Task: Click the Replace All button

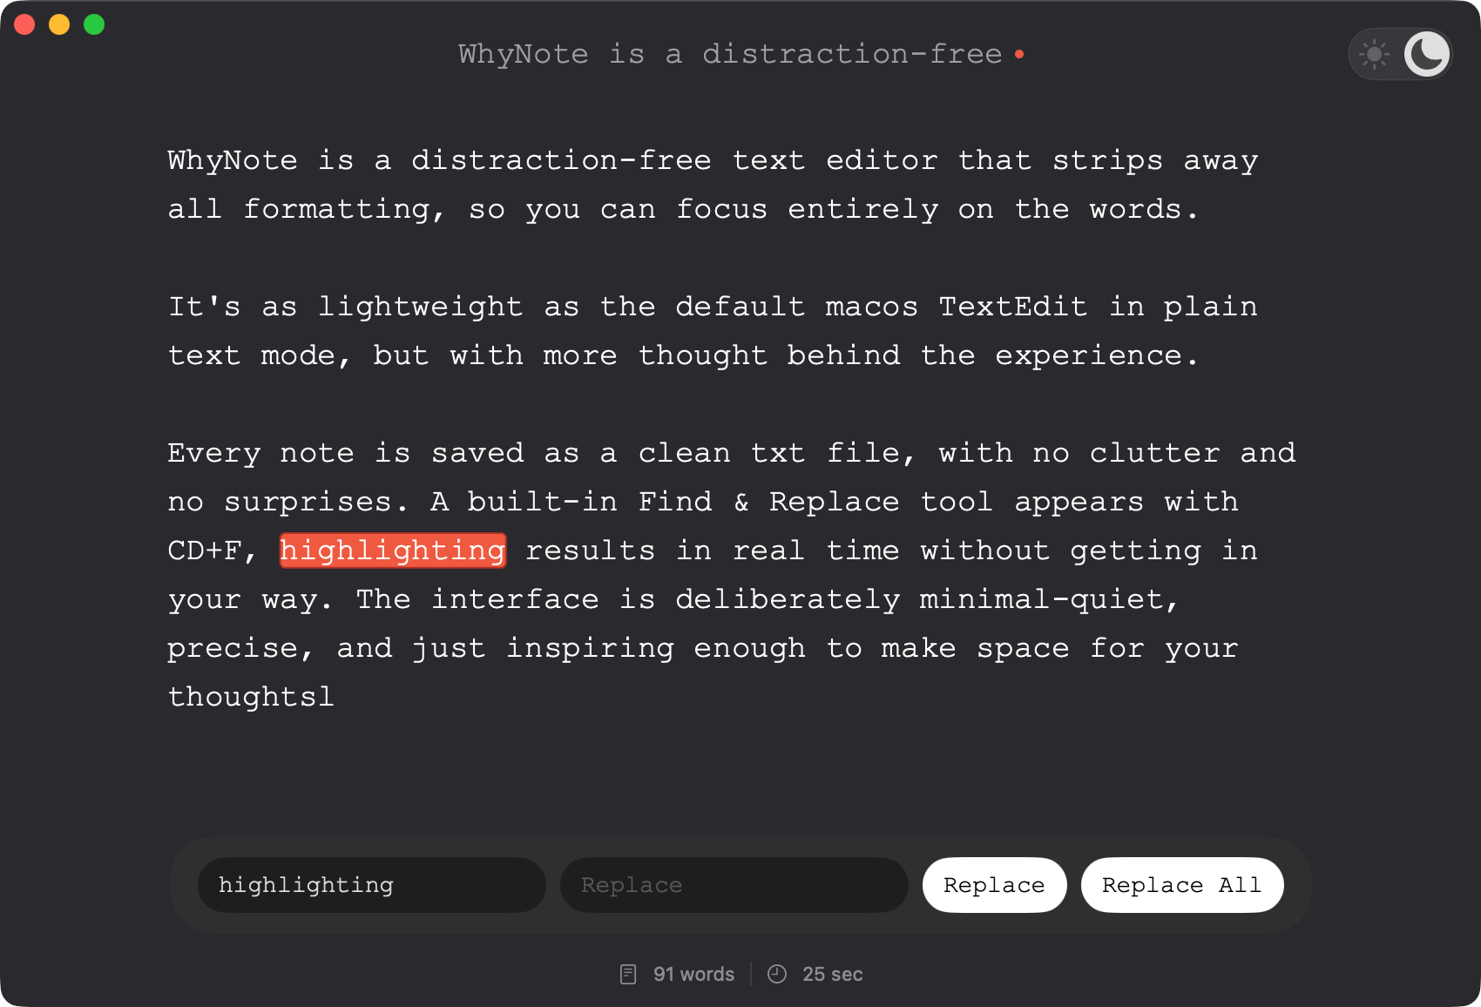Action: (1182, 885)
